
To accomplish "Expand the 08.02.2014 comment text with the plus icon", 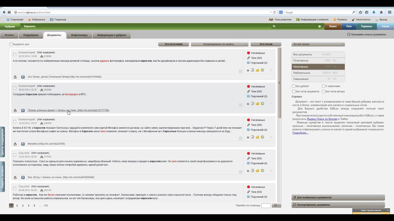I will (x=241, y=105).
